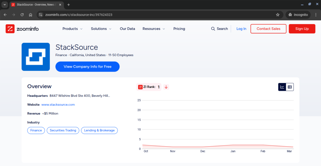
Task: Expand the Resources menu
Action: [x=154, y=29]
